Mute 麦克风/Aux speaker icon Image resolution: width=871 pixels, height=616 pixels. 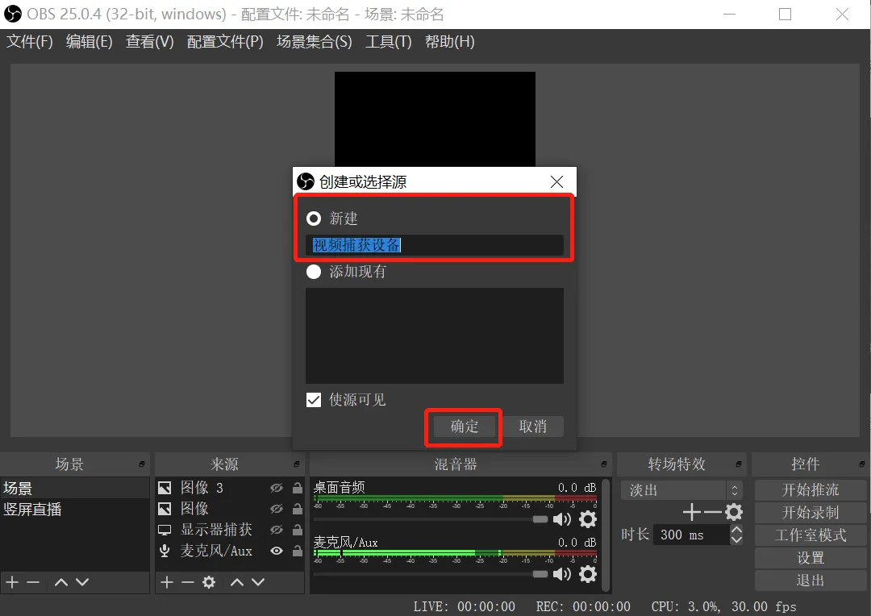click(x=562, y=574)
